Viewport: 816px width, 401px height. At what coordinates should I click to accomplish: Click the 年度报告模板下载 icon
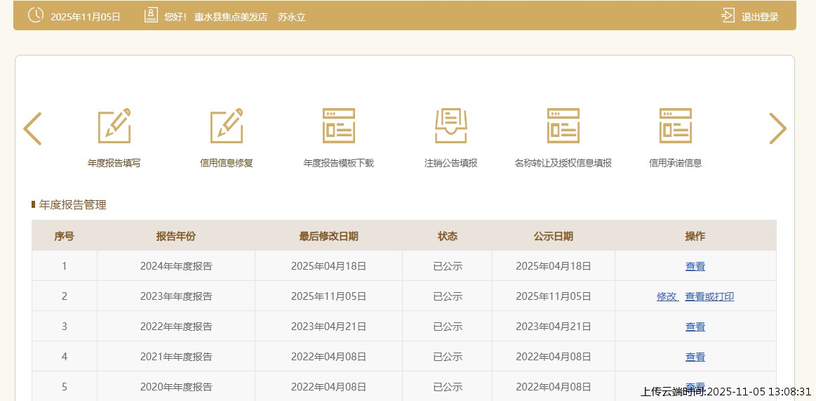pos(338,126)
